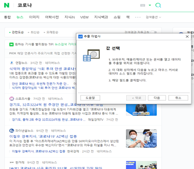The image size is (194, 169).
Task: Open the 한겨레 article thumbnail image
Action: point(142,165)
